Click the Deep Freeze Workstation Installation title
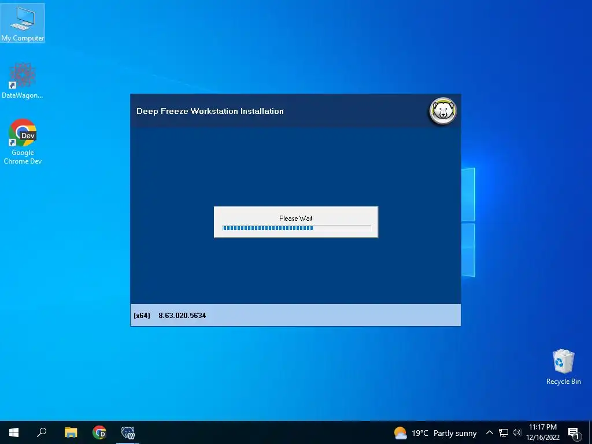Viewport: 592px width, 444px height. 210,111
